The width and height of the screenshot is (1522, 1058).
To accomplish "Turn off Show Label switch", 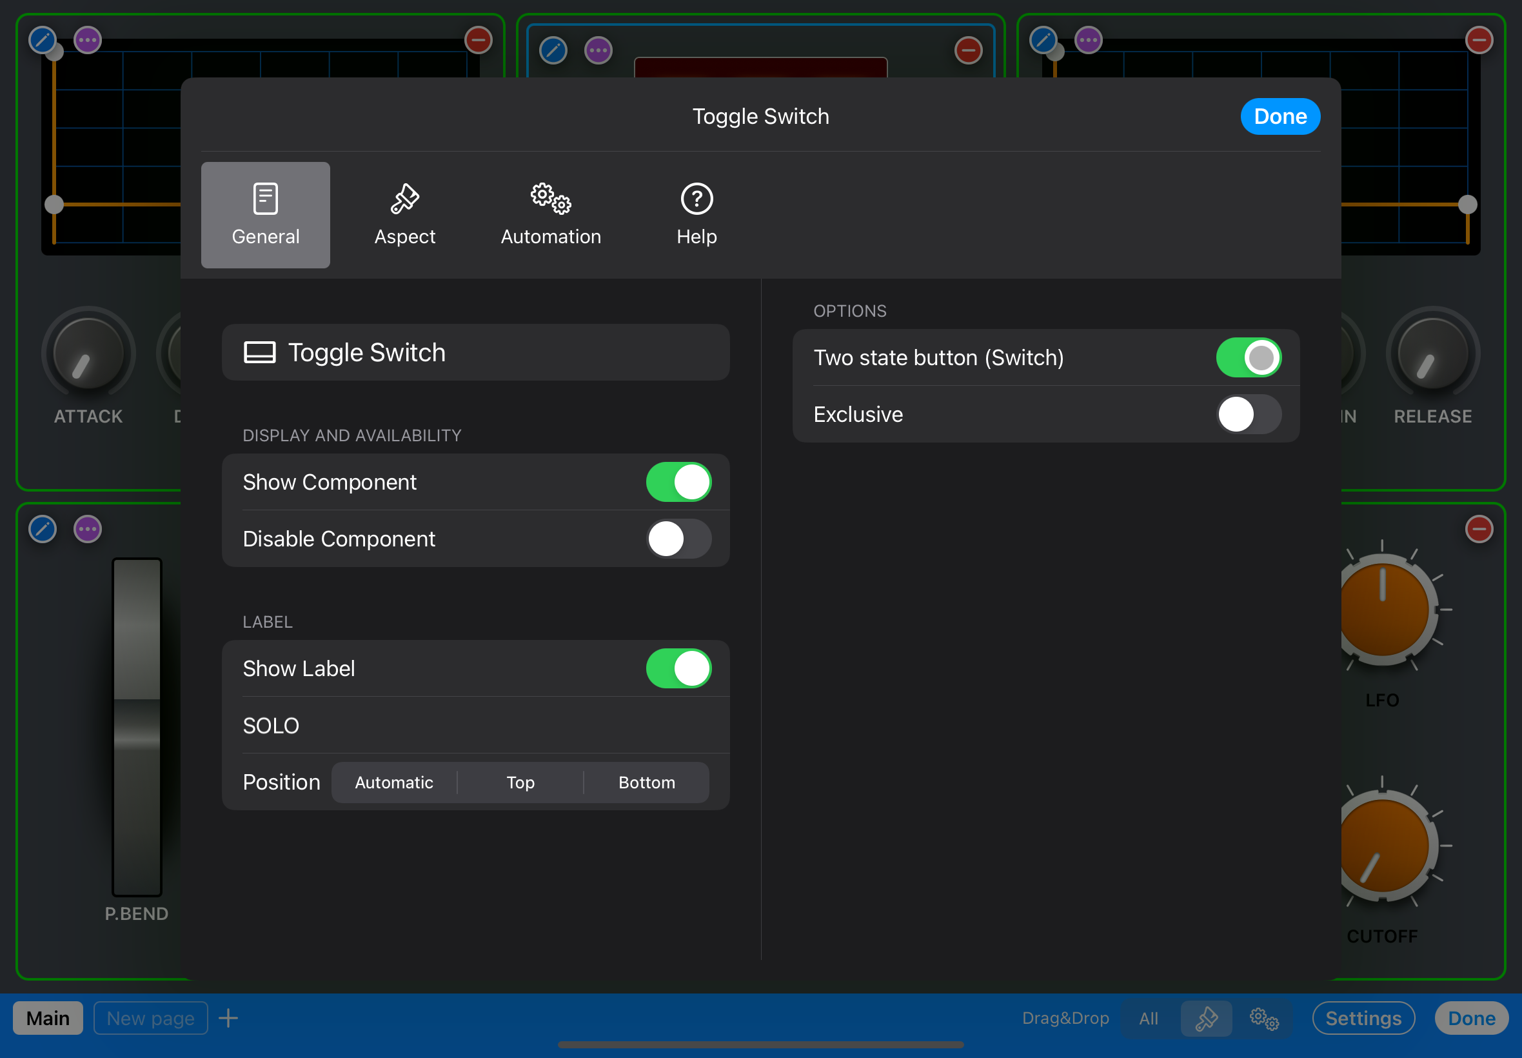I will tap(678, 668).
